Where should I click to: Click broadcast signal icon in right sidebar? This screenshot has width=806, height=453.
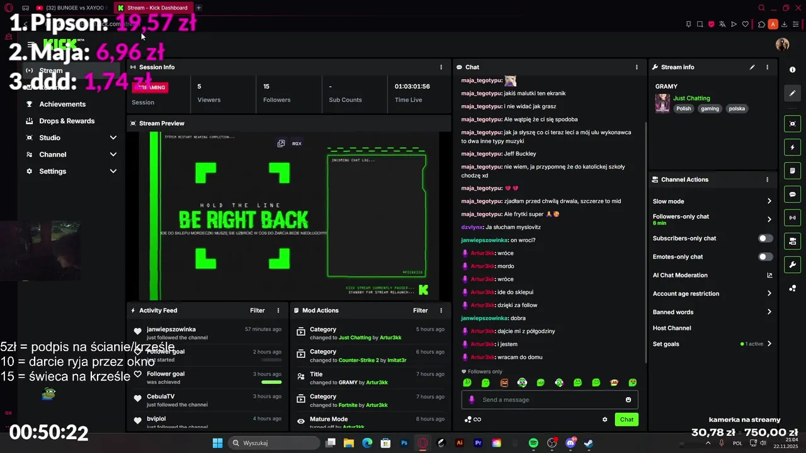pos(793,218)
